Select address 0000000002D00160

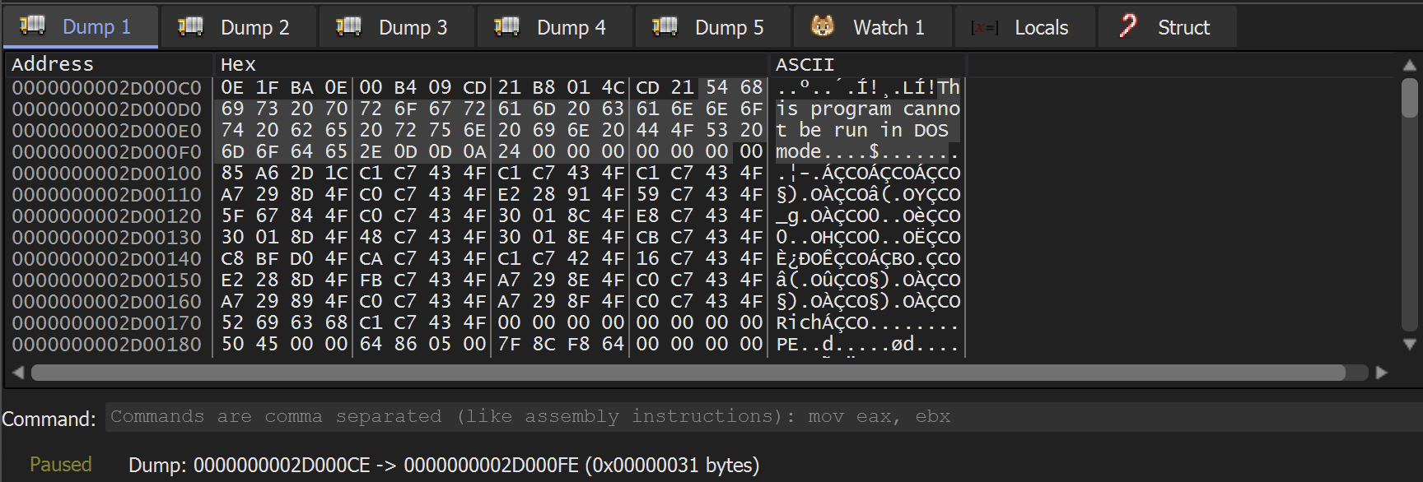coord(106,301)
